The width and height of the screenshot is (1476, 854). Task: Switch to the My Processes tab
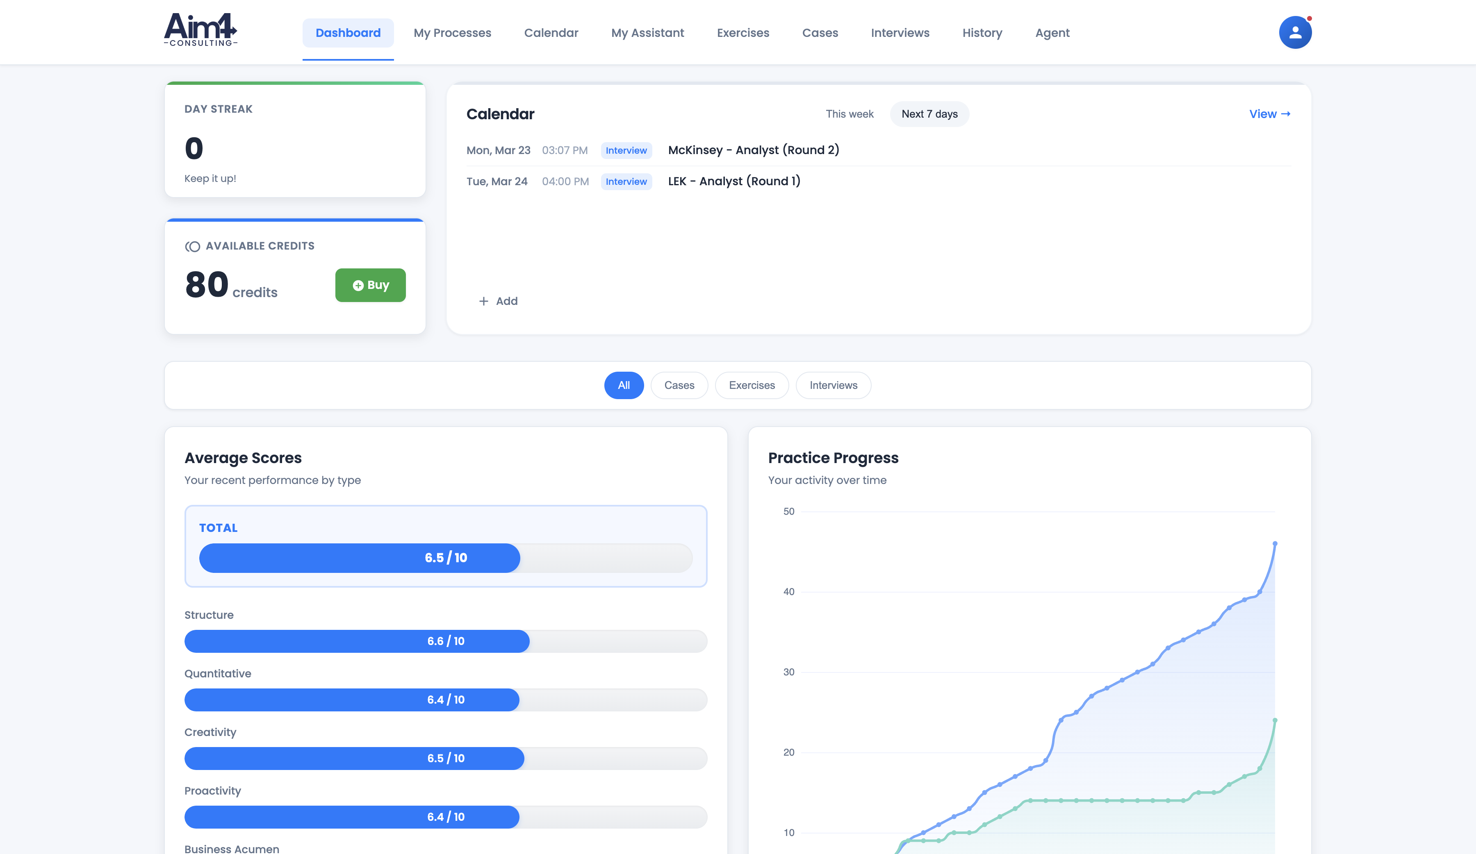452,33
